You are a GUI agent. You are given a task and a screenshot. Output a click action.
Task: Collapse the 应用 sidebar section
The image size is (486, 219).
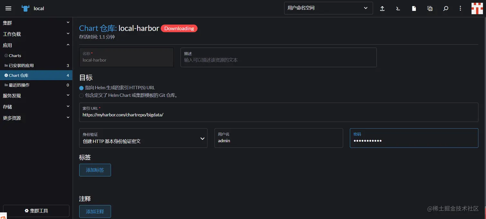36,45
